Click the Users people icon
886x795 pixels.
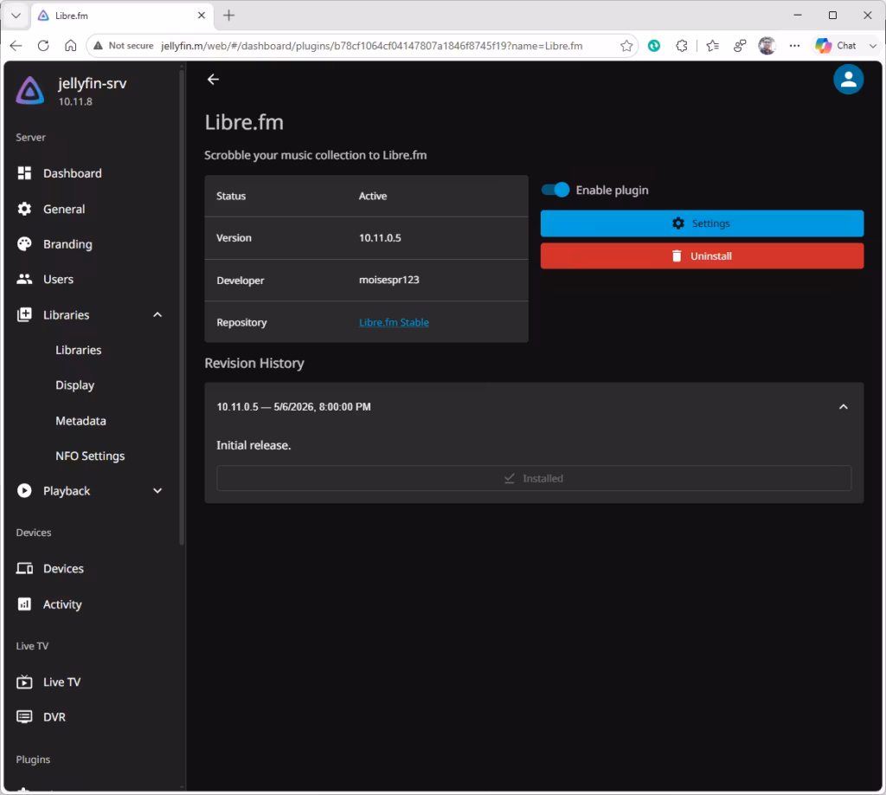[24, 280]
